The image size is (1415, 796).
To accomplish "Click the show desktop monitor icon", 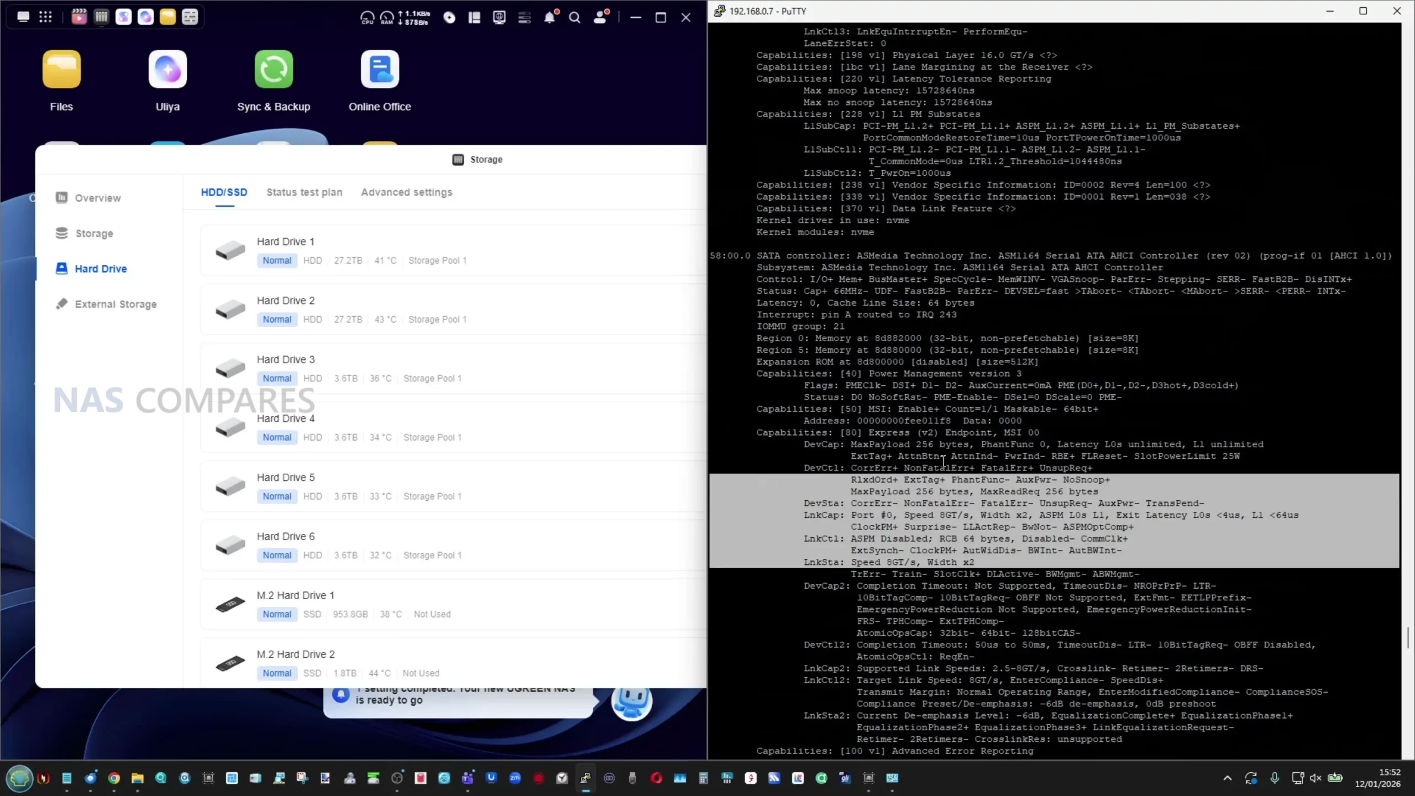I will (23, 17).
